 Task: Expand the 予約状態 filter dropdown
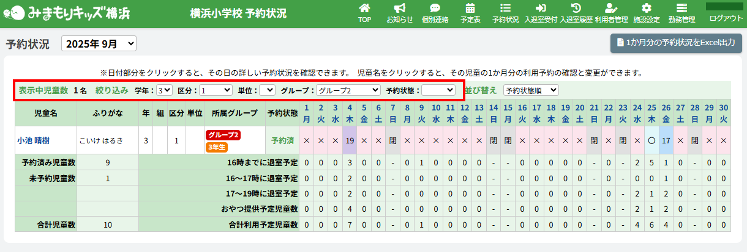(x=438, y=90)
